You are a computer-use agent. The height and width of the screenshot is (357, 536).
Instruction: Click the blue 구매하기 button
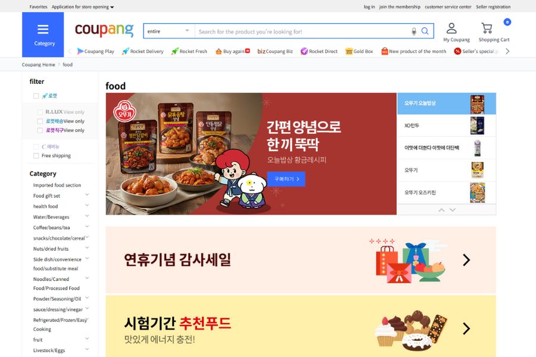pyautogui.click(x=286, y=179)
